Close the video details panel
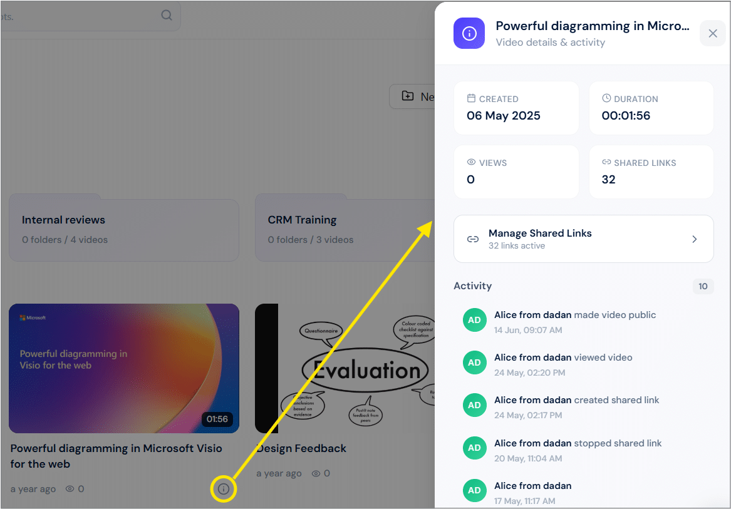This screenshot has width=731, height=509. (x=713, y=33)
